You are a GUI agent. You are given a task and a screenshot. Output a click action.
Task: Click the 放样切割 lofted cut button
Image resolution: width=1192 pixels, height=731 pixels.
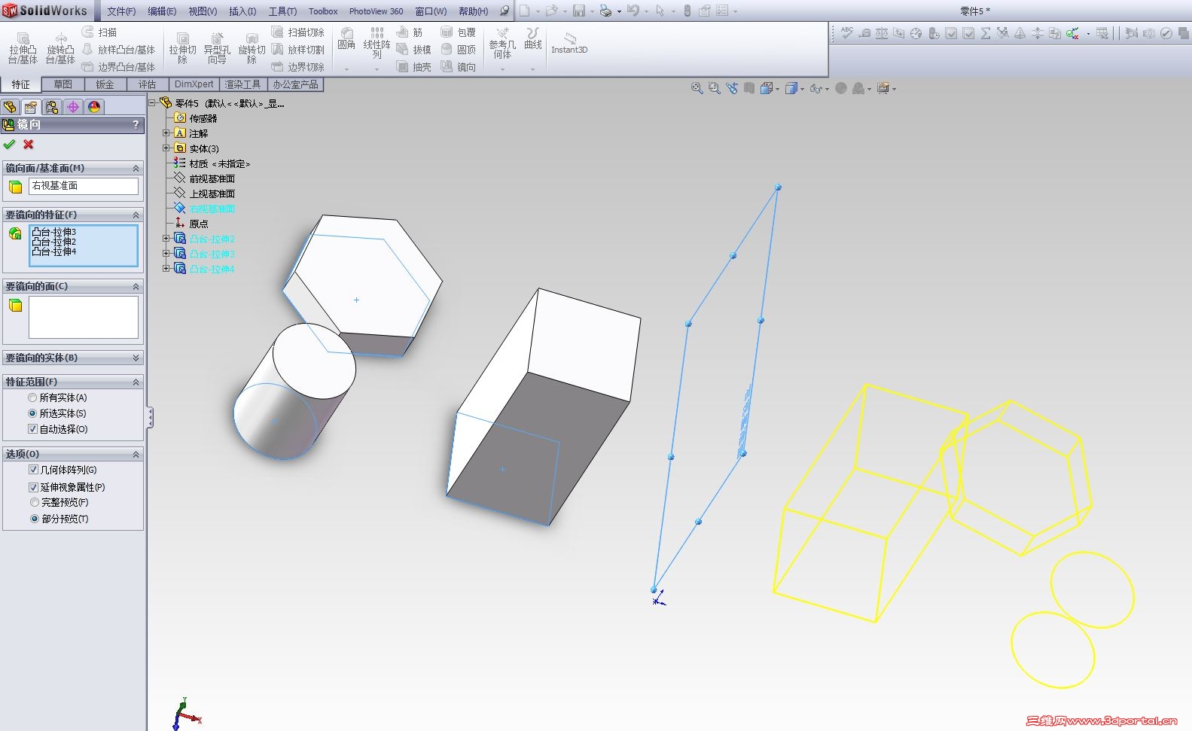tap(298, 50)
